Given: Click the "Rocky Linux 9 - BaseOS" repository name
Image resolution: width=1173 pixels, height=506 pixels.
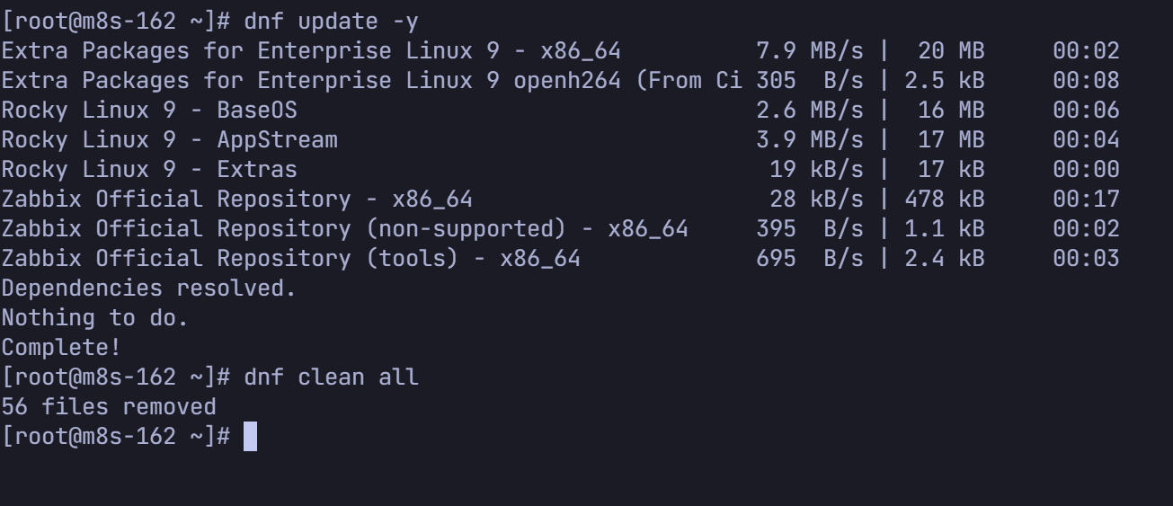Looking at the screenshot, I should point(148,111).
